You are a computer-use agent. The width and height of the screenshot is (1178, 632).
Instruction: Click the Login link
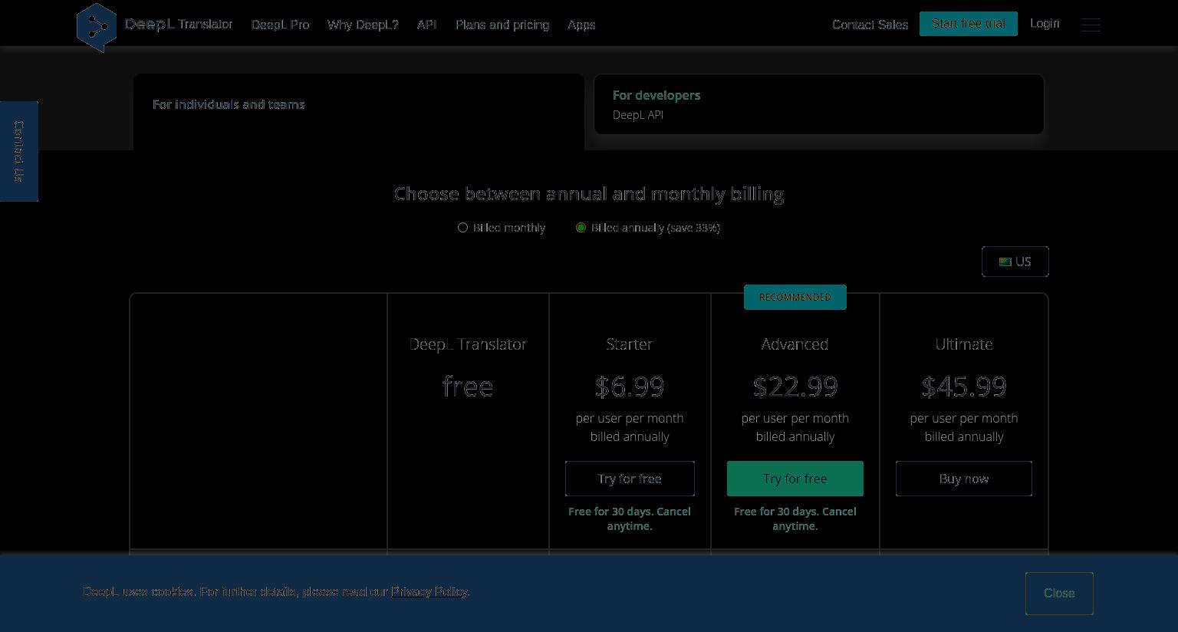pyautogui.click(x=1045, y=24)
